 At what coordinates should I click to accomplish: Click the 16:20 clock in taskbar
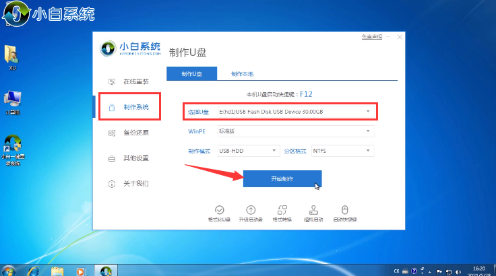click(479, 269)
